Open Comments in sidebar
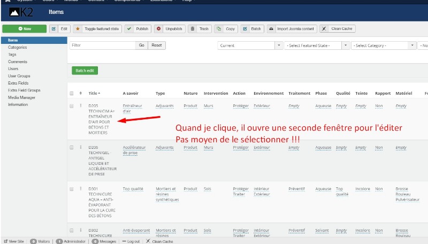Image resolution: width=428 pixels, height=244 pixels. pos(18,62)
